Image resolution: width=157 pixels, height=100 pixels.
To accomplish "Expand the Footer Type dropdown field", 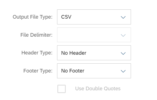I will (94, 71).
